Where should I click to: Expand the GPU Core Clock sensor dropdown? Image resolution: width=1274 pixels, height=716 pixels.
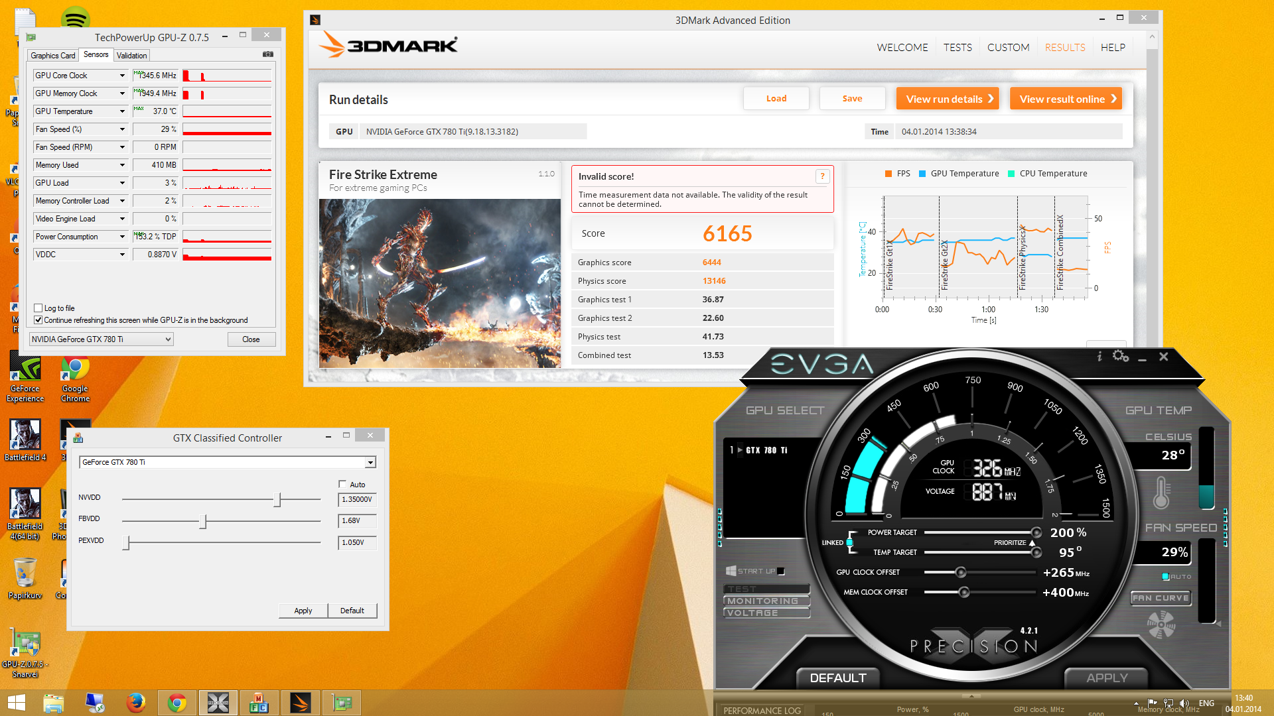coord(122,76)
